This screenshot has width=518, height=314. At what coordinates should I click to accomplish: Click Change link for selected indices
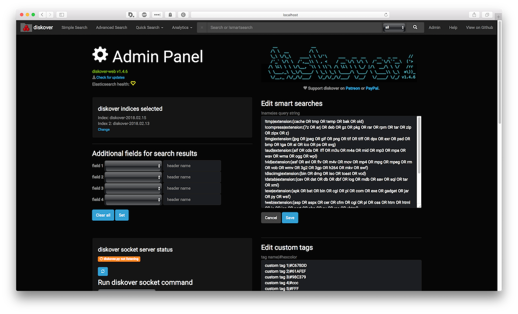coord(104,130)
